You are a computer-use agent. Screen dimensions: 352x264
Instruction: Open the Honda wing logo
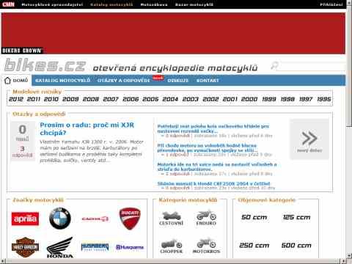pos(60,247)
